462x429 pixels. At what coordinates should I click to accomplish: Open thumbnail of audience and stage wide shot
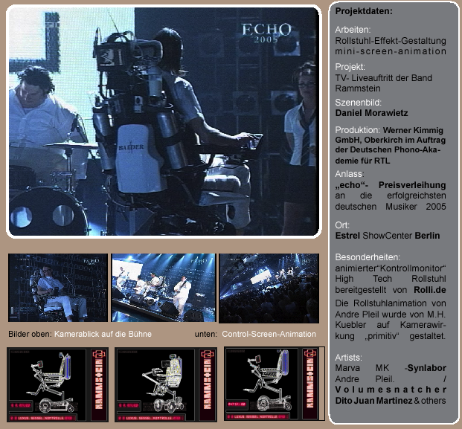(x=269, y=288)
